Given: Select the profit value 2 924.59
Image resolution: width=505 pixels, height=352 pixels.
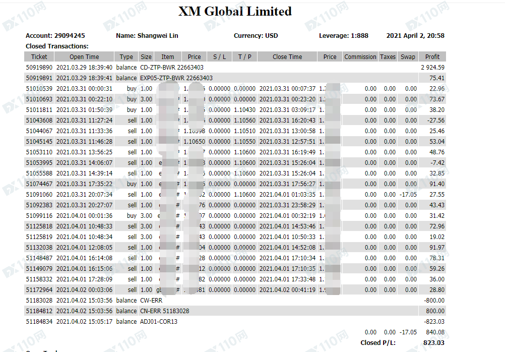Looking at the screenshot, I should coord(432,68).
